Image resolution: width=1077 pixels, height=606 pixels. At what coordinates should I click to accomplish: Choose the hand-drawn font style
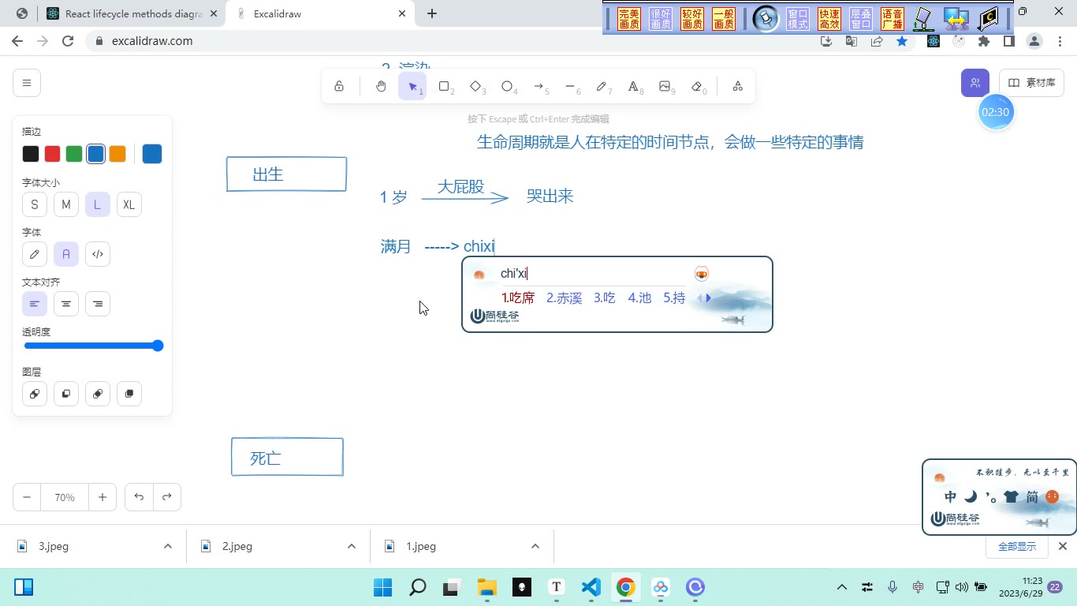click(x=35, y=254)
